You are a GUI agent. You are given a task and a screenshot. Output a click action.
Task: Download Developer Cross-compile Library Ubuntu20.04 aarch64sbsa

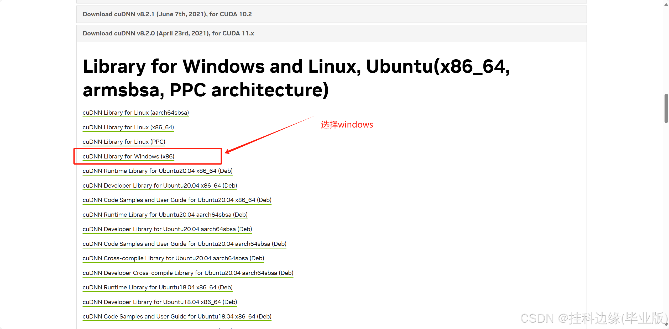click(188, 273)
